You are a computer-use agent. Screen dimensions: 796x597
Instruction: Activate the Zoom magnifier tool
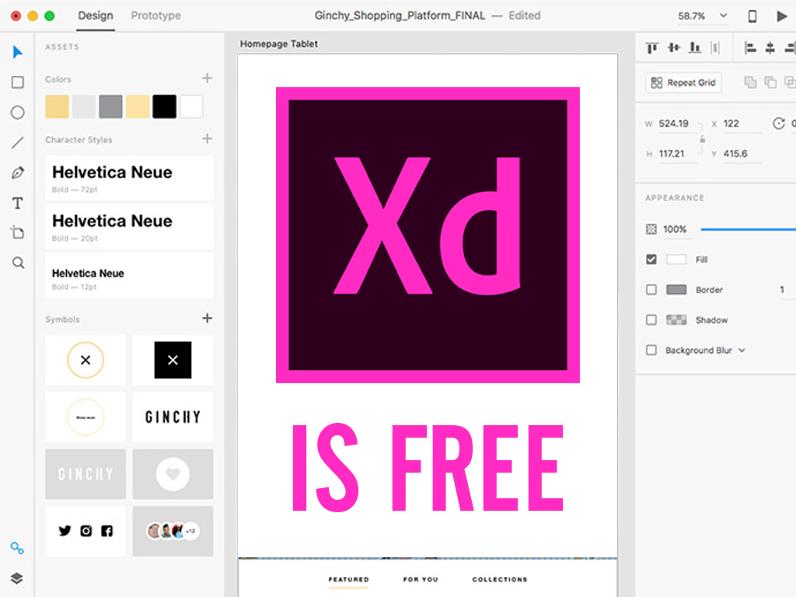[x=19, y=263]
